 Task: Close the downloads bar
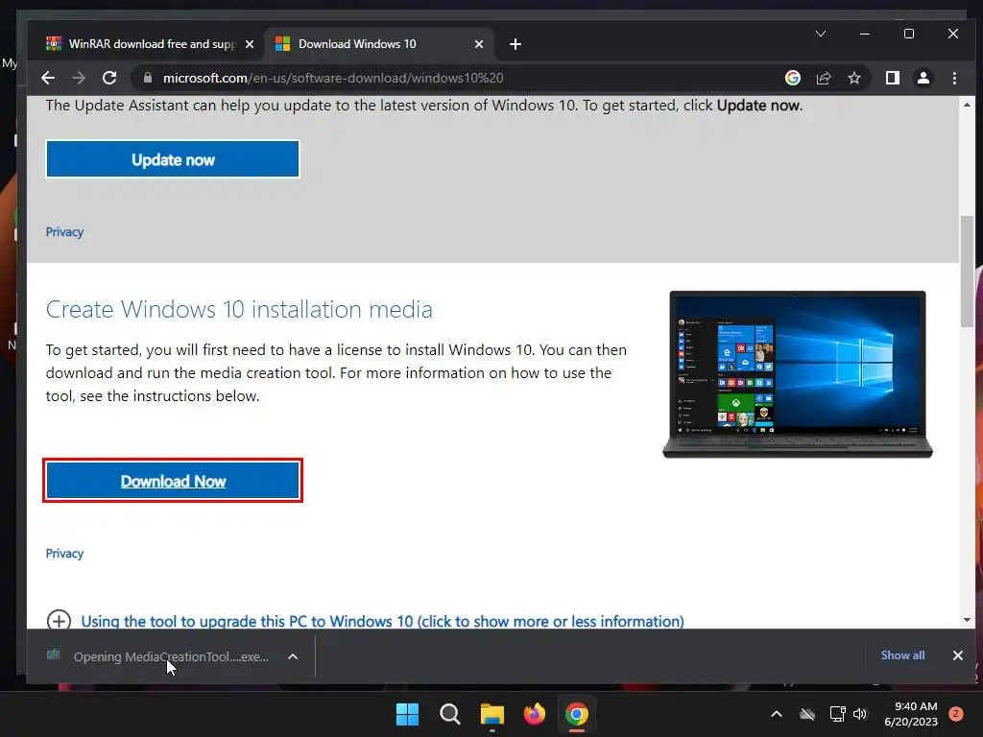pyautogui.click(x=957, y=654)
